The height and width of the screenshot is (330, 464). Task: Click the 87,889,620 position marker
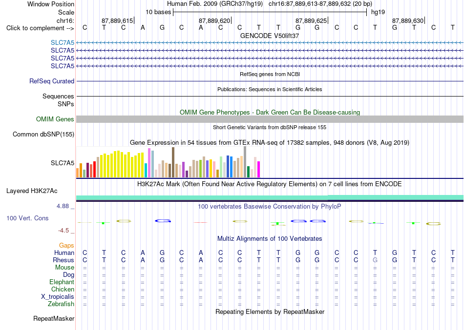pyautogui.click(x=214, y=20)
